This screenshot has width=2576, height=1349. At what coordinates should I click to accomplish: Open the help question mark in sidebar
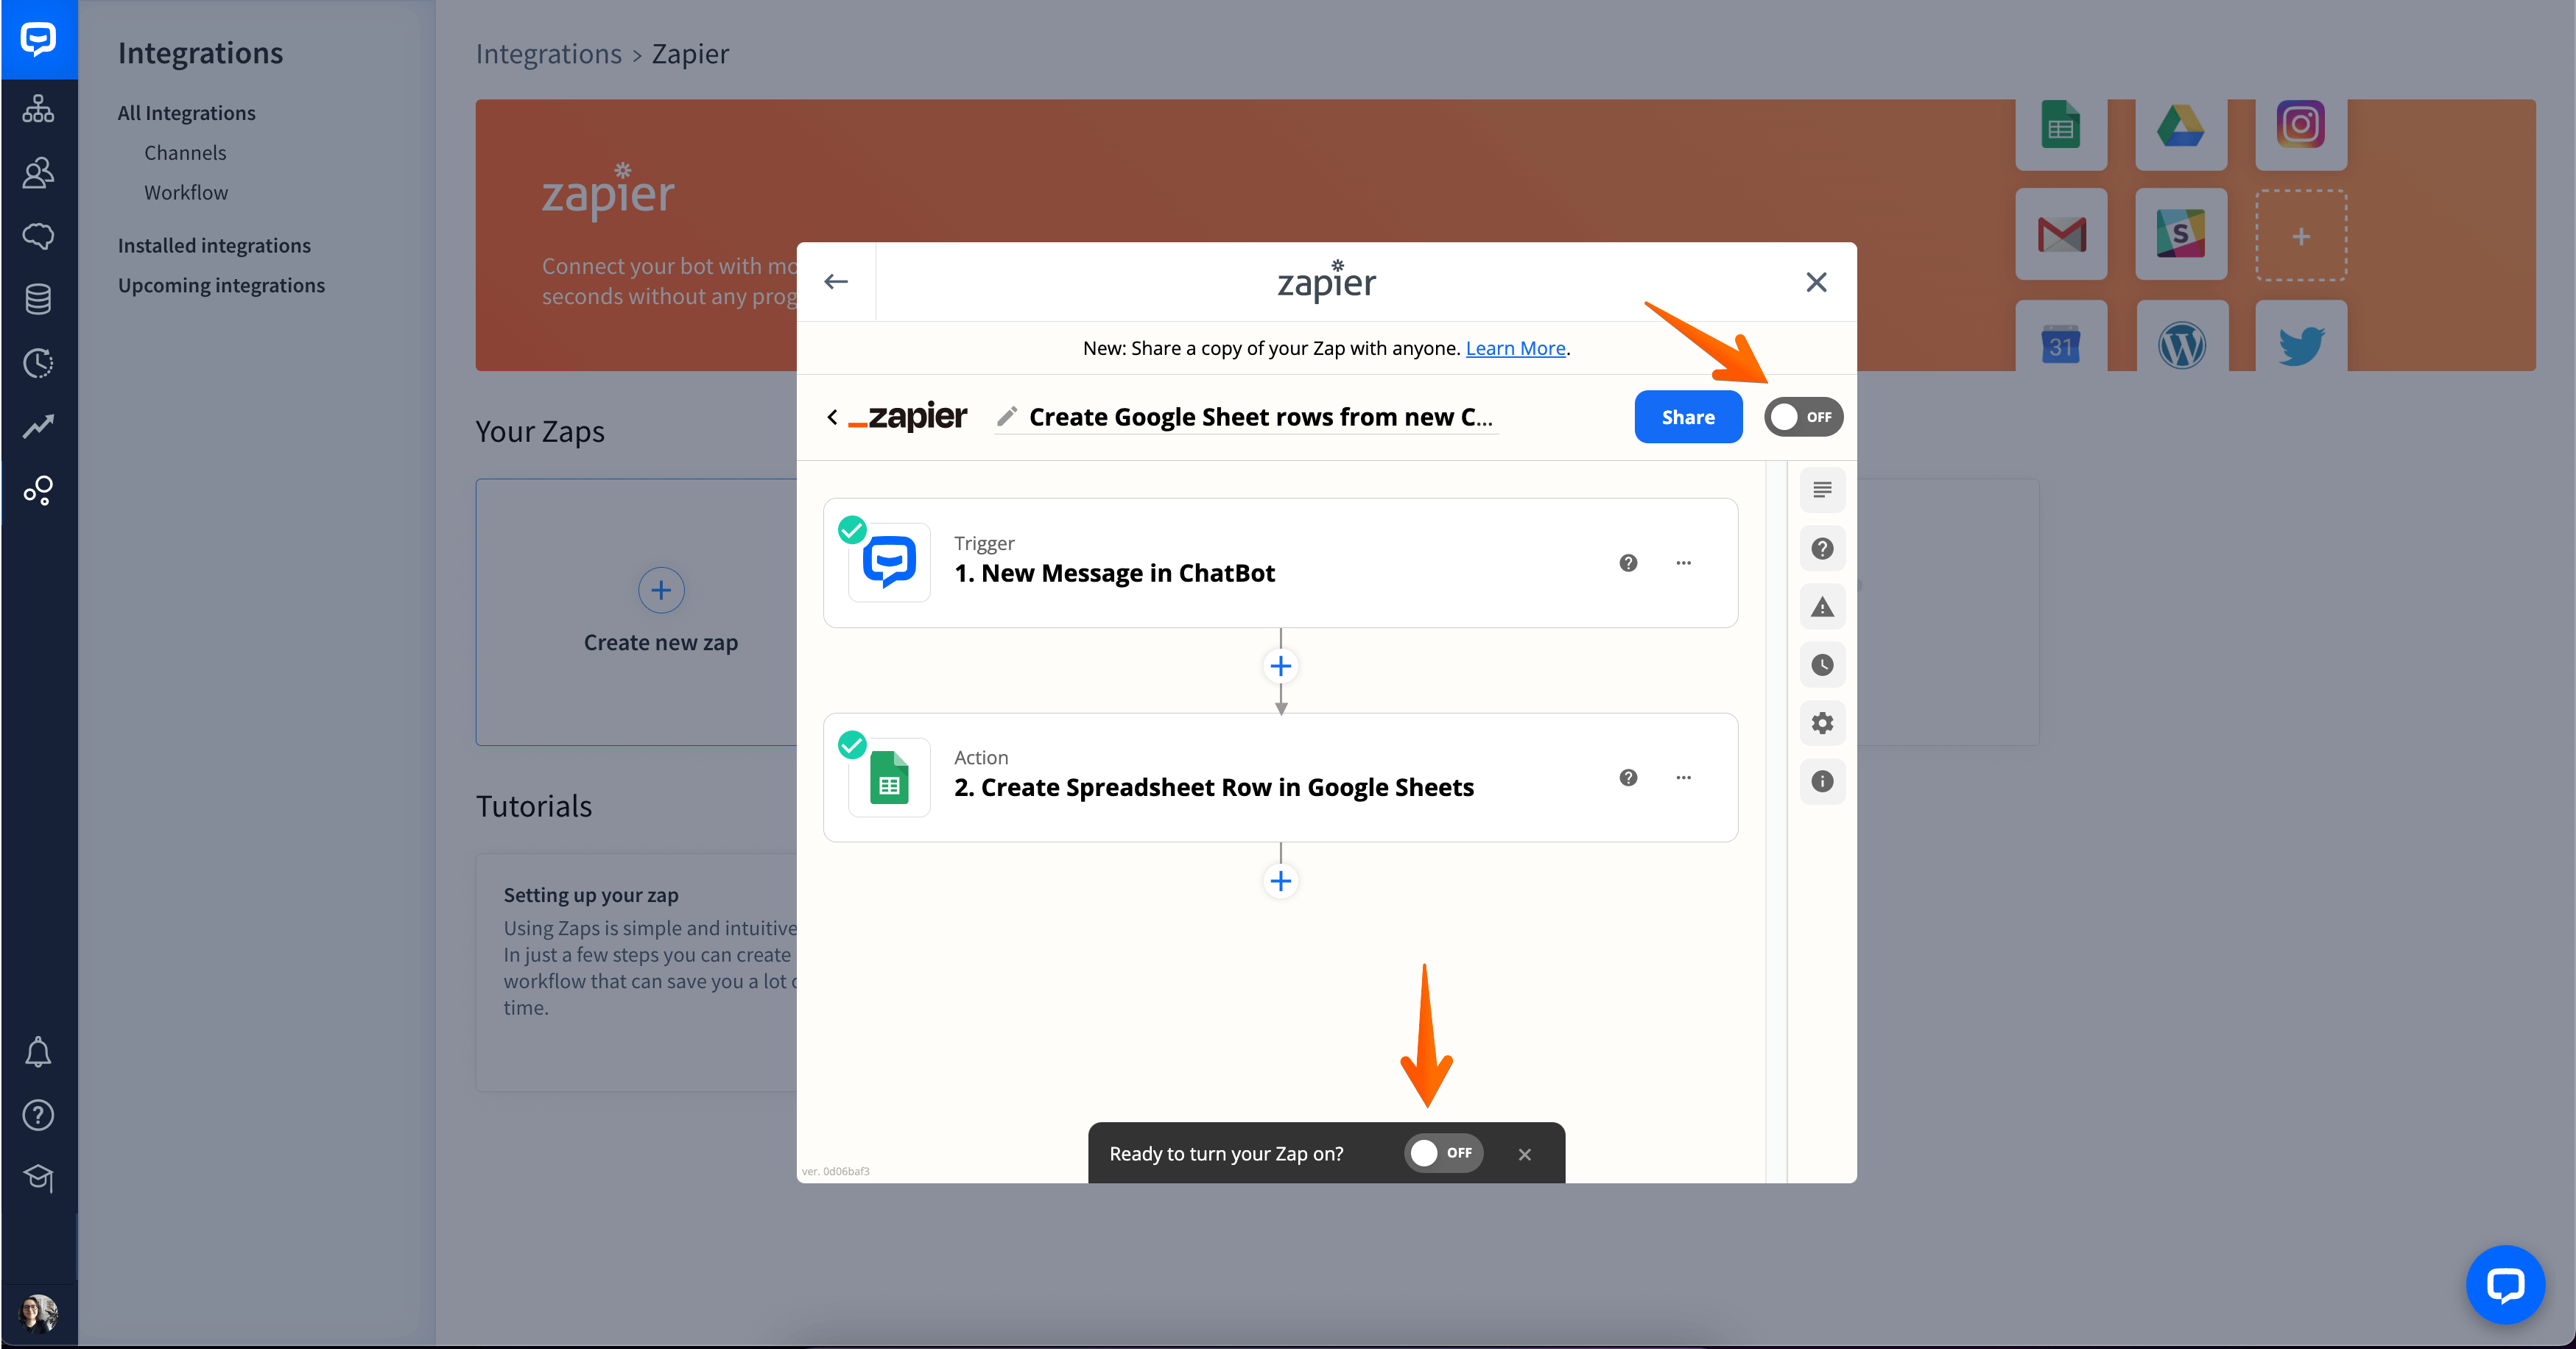pyautogui.click(x=38, y=1115)
